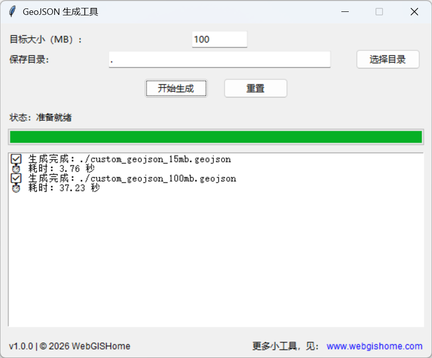Minimize the GeoJSON tool window

pyautogui.click(x=345, y=12)
